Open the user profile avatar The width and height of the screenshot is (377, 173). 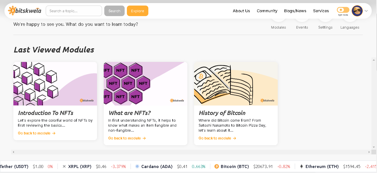tap(357, 11)
